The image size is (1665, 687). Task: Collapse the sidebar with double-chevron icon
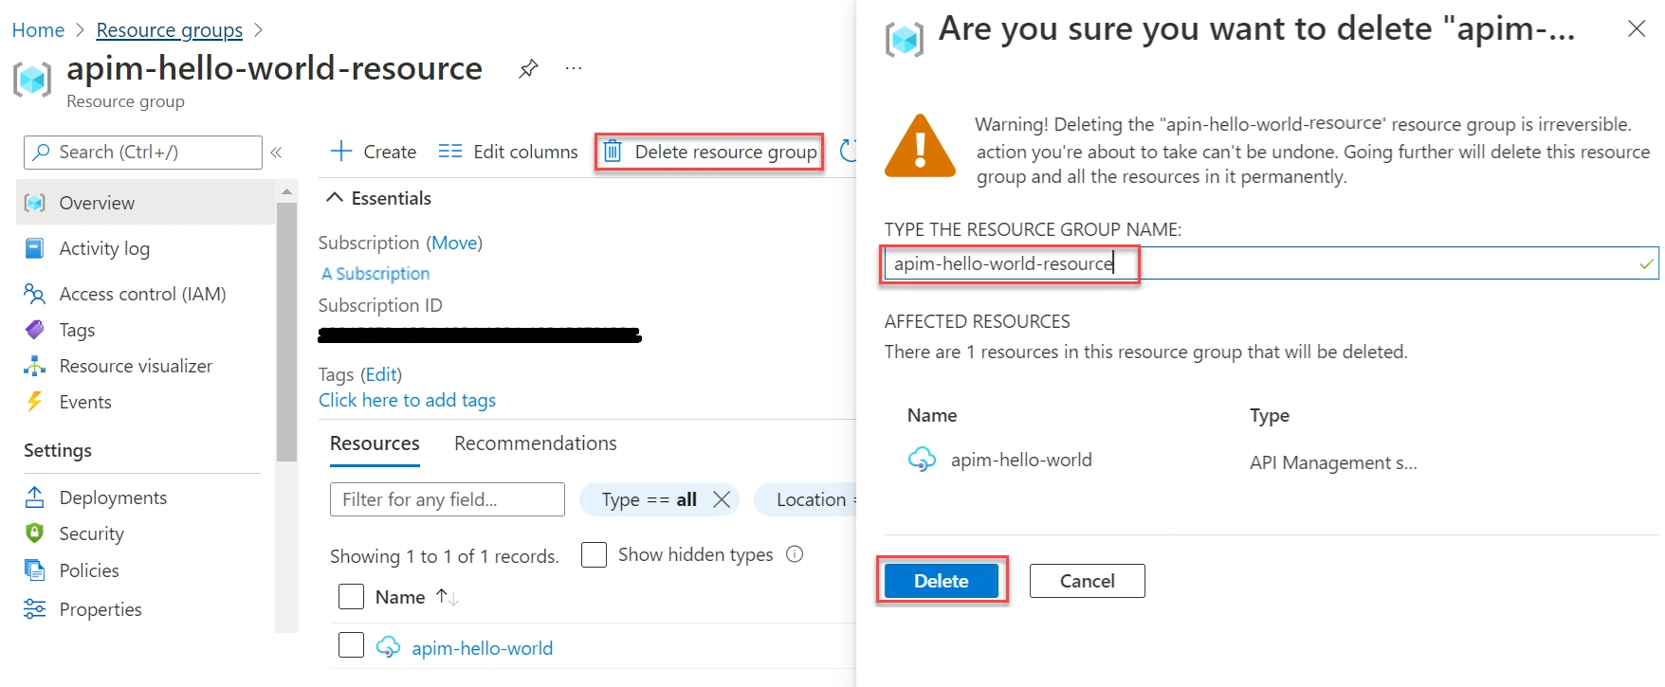tap(276, 152)
